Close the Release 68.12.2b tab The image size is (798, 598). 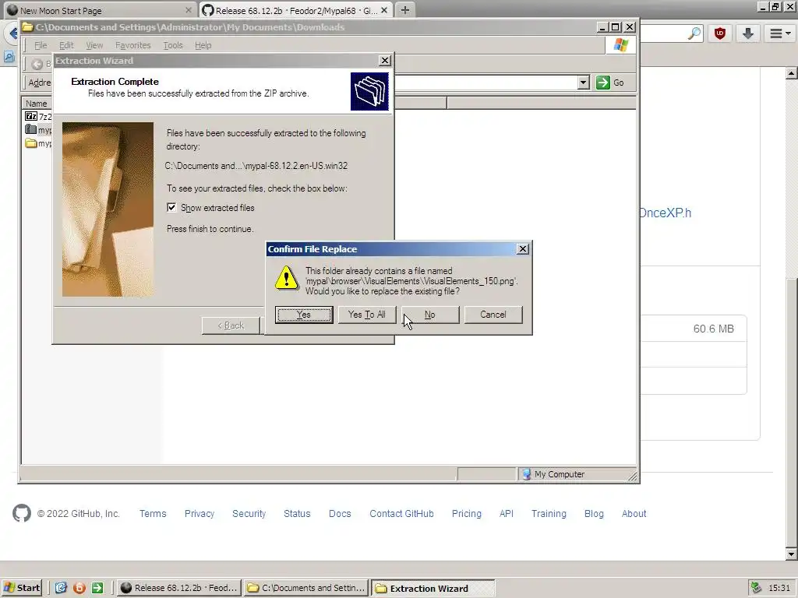click(x=384, y=10)
